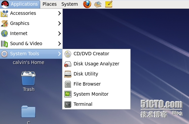Launch Terminal
Viewport: 189px width, 124px height.
96,104
